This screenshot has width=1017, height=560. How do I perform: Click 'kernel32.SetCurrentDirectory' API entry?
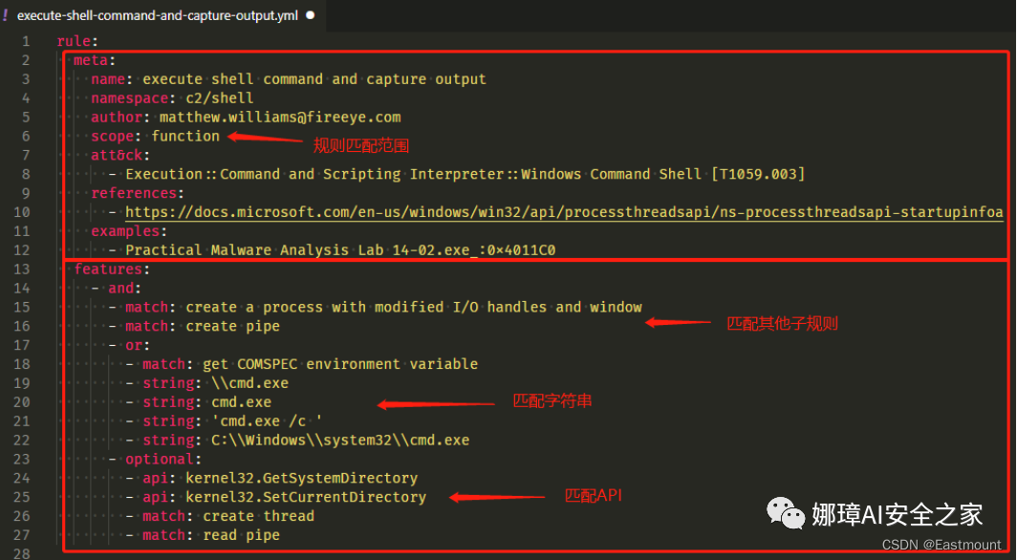[x=306, y=497]
